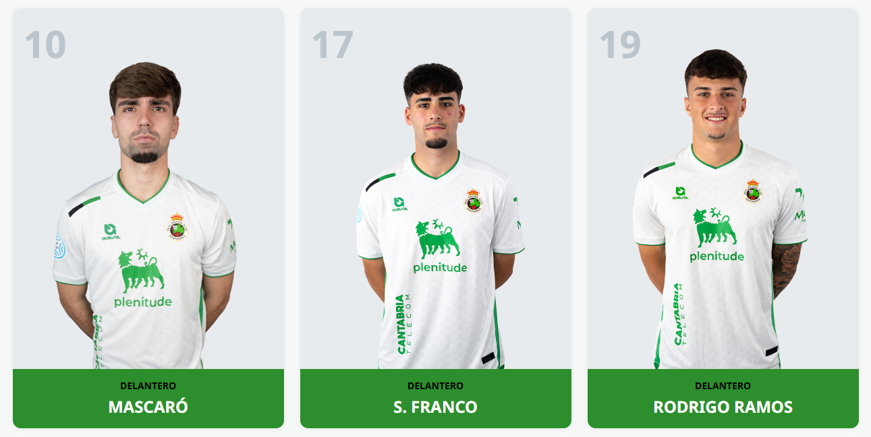
Task: Click the Plenitude dog logo on Mascaró's shirt
Action: point(141,271)
